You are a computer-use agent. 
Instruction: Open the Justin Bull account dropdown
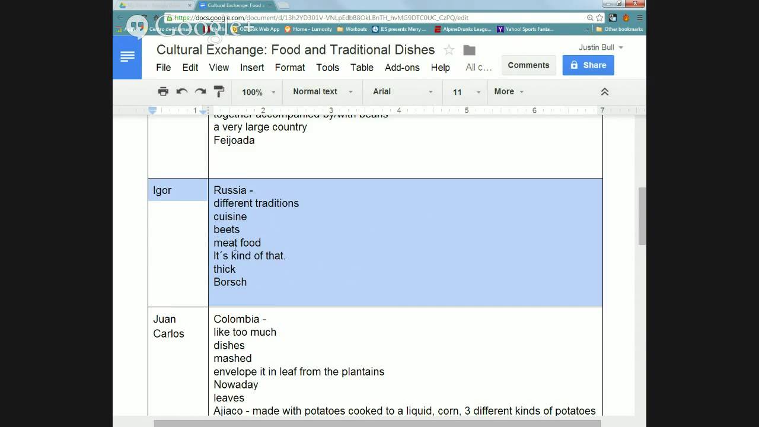601,47
